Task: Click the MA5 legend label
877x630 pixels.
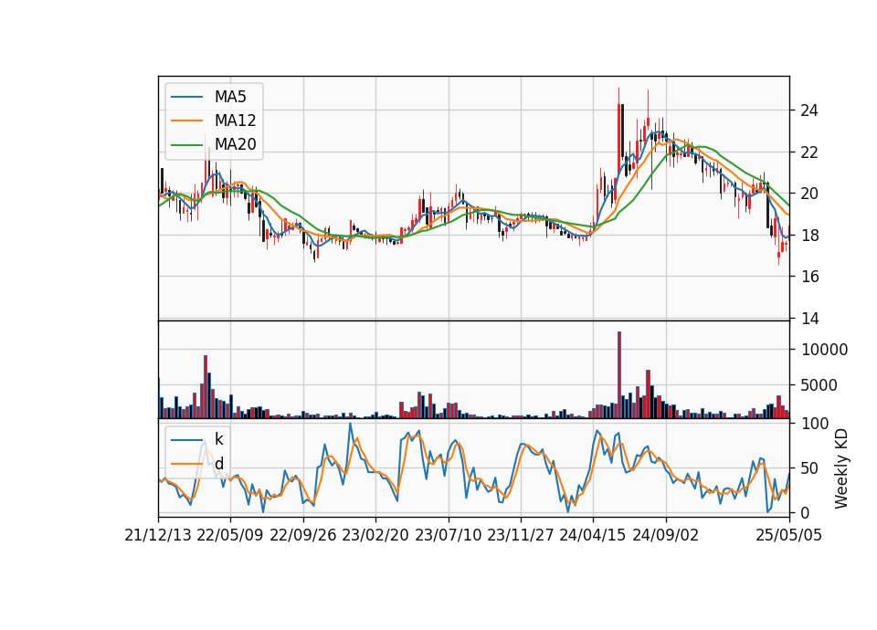Action: 230,97
